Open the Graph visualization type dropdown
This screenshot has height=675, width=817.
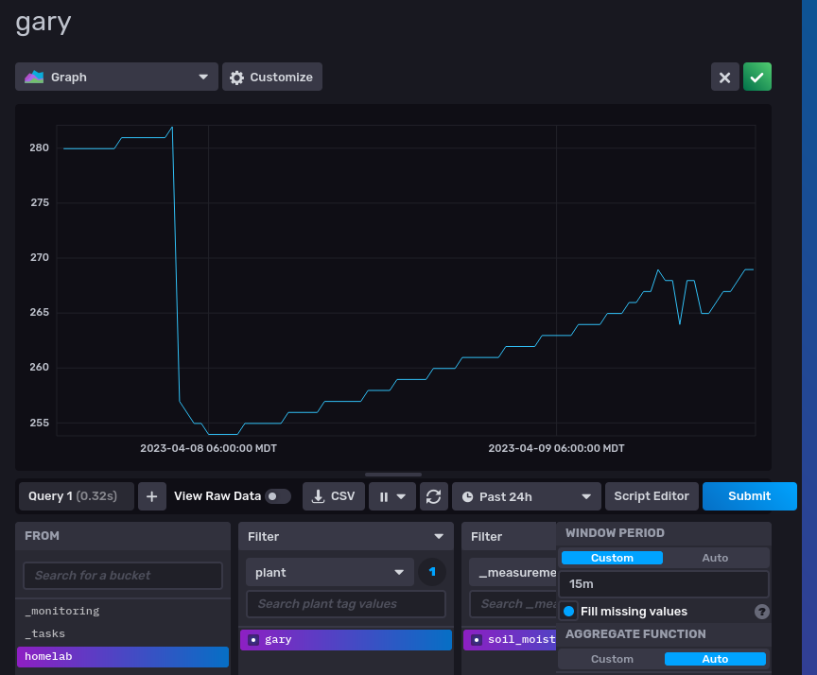(116, 78)
